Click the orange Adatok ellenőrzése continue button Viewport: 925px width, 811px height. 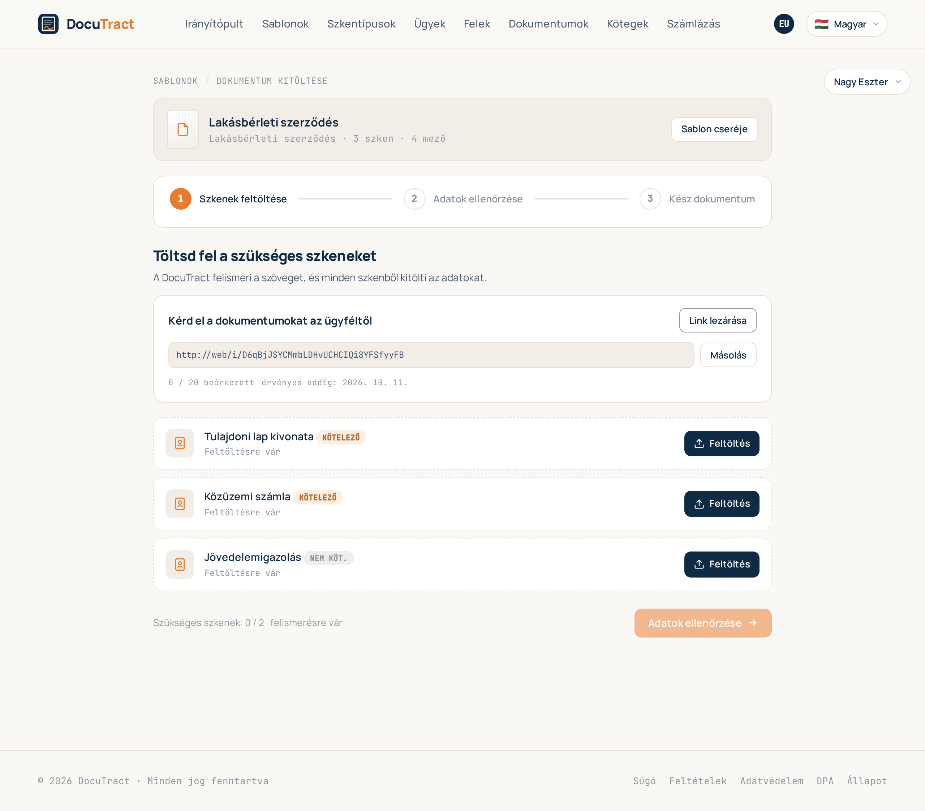(x=703, y=623)
